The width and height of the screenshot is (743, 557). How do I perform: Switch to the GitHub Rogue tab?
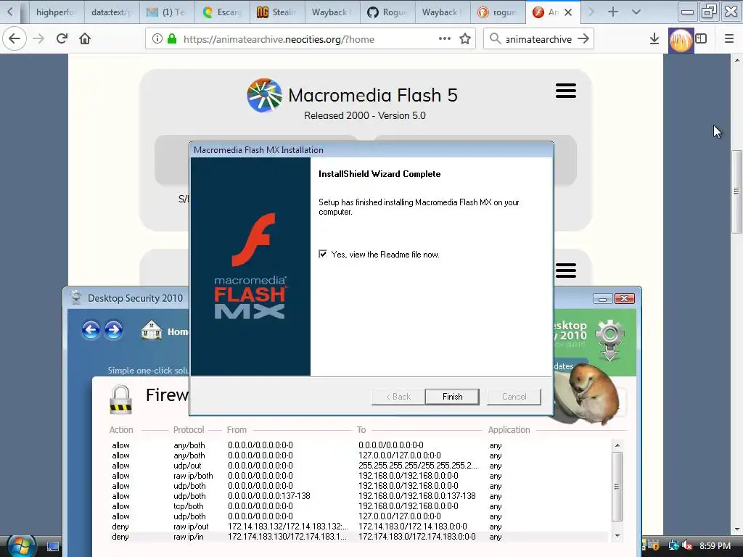[x=387, y=12]
